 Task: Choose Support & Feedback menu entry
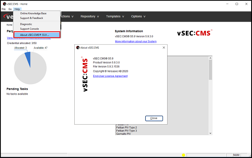(x=32, y=18)
